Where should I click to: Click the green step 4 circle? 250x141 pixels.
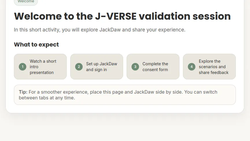[192, 67]
